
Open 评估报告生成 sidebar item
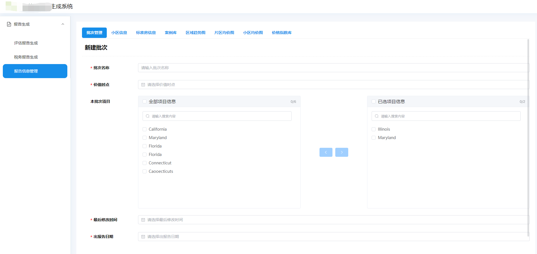(x=26, y=43)
